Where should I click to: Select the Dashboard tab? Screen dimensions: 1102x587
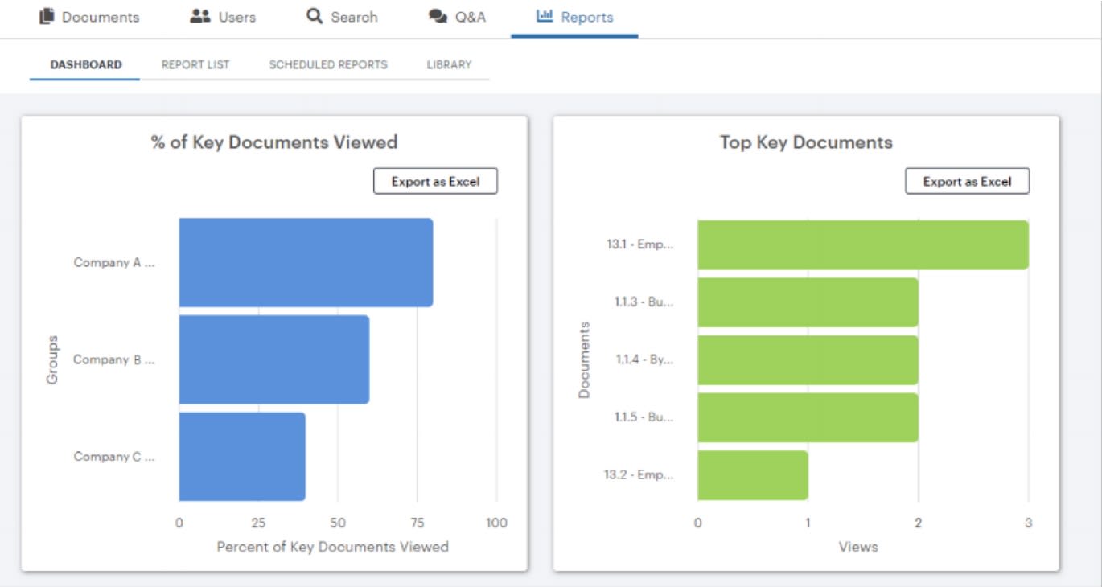click(86, 64)
